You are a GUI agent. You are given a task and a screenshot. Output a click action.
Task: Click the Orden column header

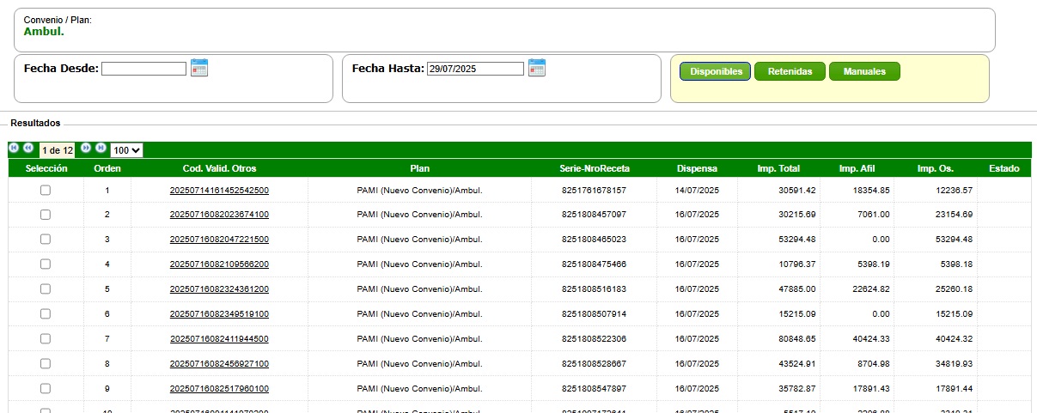point(107,168)
